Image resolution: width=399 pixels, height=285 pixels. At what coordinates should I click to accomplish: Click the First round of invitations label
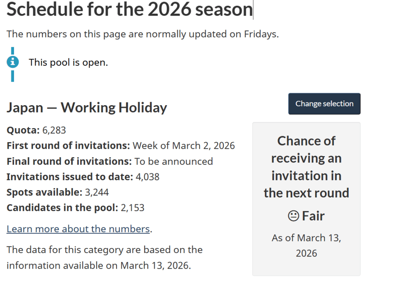[x=68, y=146]
